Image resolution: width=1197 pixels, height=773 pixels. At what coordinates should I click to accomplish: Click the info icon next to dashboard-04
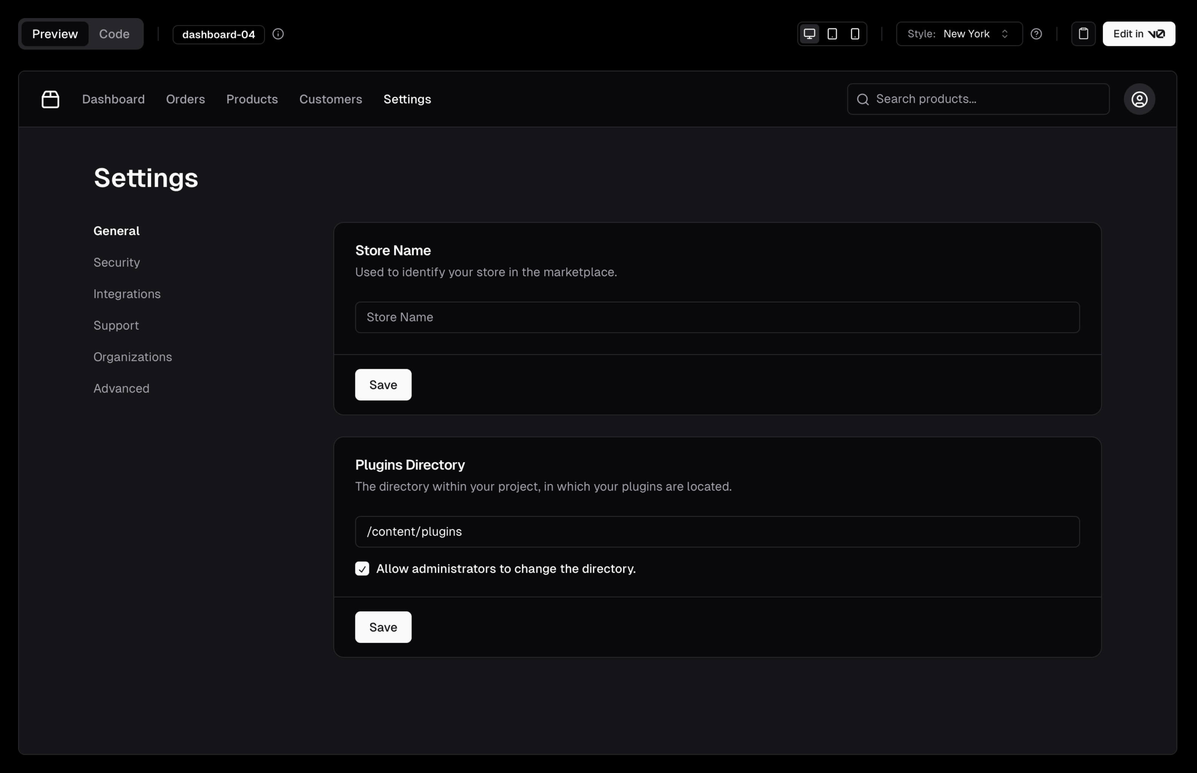pyautogui.click(x=278, y=34)
